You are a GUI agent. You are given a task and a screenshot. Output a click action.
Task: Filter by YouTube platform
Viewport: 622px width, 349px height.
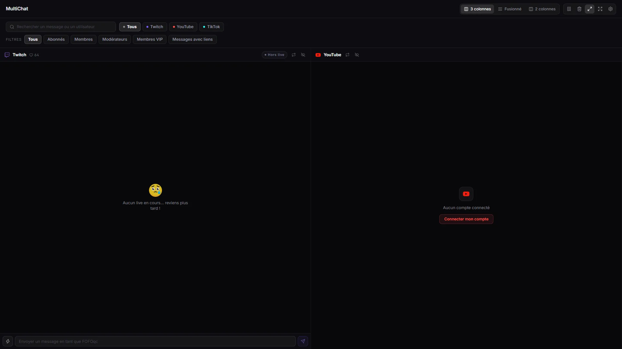183,27
